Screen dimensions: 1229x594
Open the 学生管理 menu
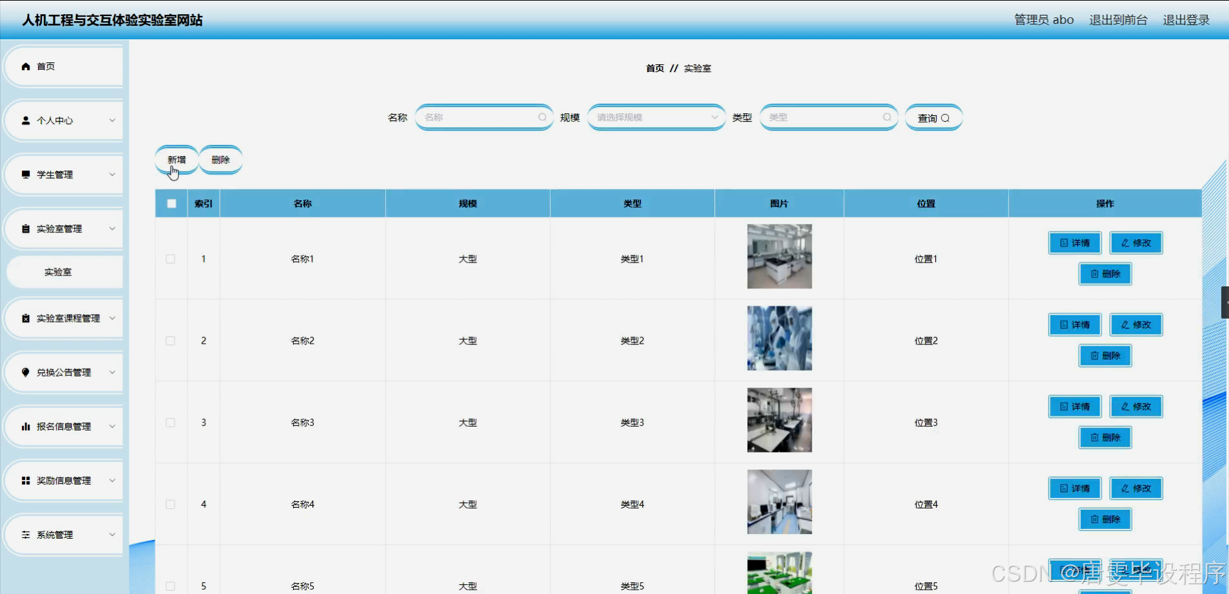(63, 174)
